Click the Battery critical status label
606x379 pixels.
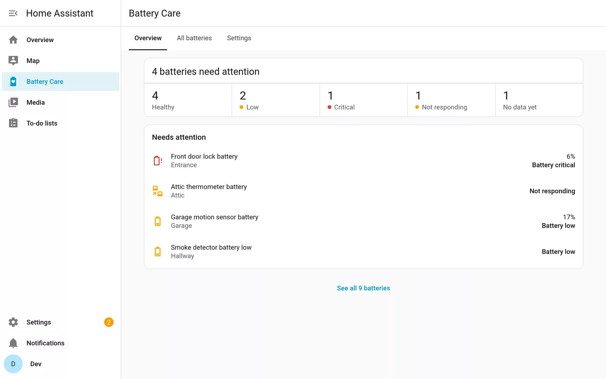click(553, 165)
